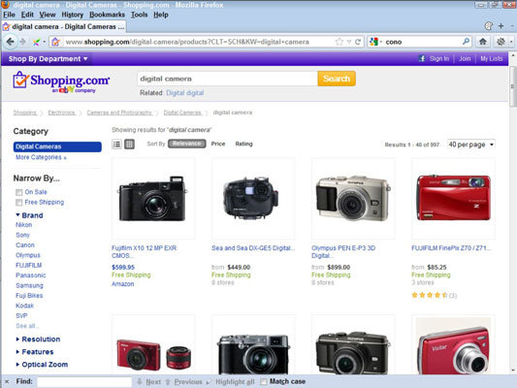Open the My Lists link
Screen dimensions: 517x388
(491, 58)
